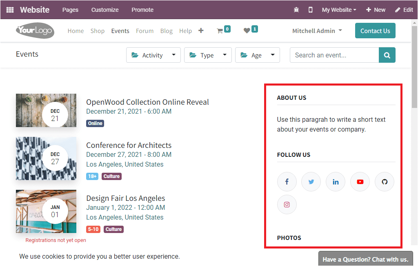Open the OpenWood Collection Online Reveal event
The width and height of the screenshot is (418, 266).
[147, 102]
